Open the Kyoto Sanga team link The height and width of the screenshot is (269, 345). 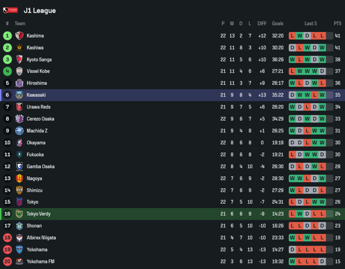pyautogui.click(x=39, y=60)
